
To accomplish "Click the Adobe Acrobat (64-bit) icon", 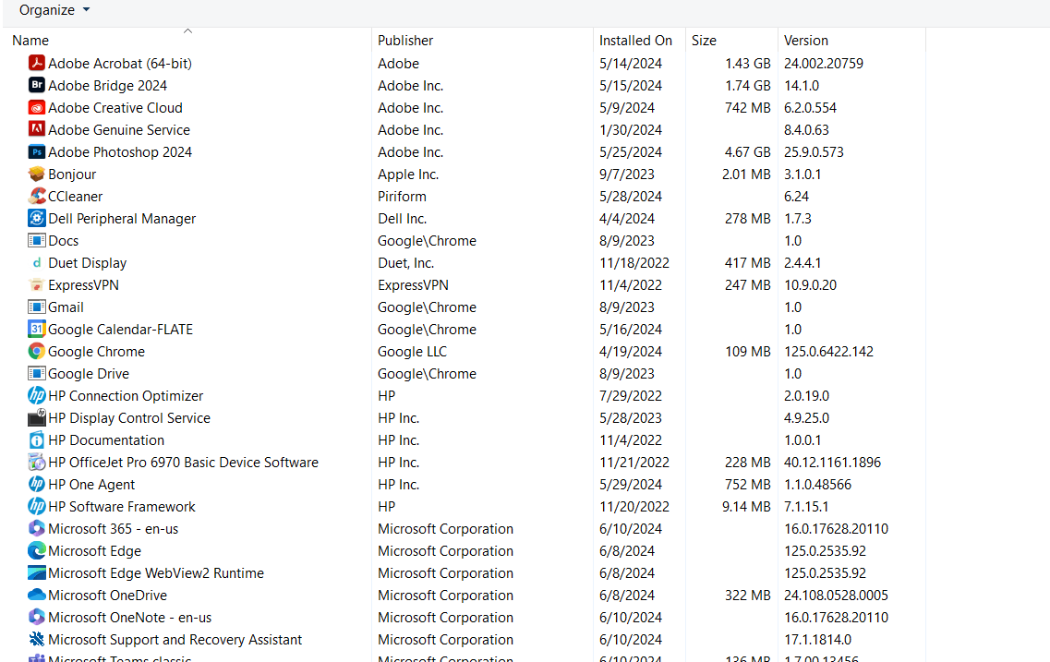I will tap(35, 63).
